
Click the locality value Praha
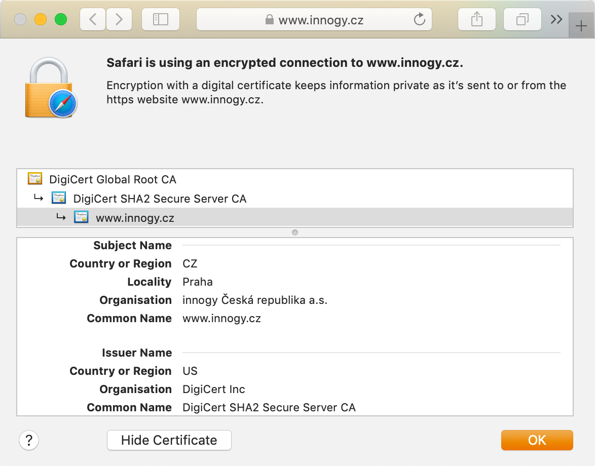(x=197, y=282)
